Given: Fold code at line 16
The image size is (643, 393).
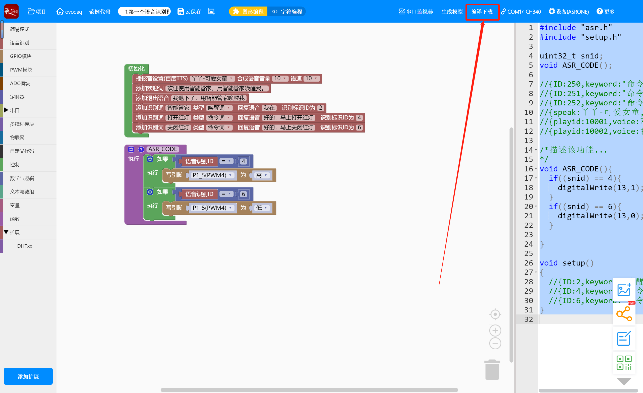Looking at the screenshot, I should [x=536, y=169].
